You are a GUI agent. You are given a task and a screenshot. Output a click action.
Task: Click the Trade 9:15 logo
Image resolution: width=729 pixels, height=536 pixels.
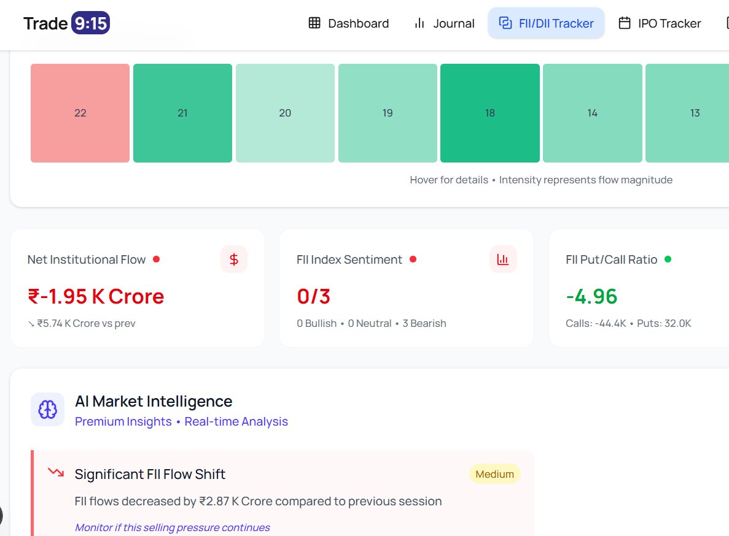(x=66, y=23)
